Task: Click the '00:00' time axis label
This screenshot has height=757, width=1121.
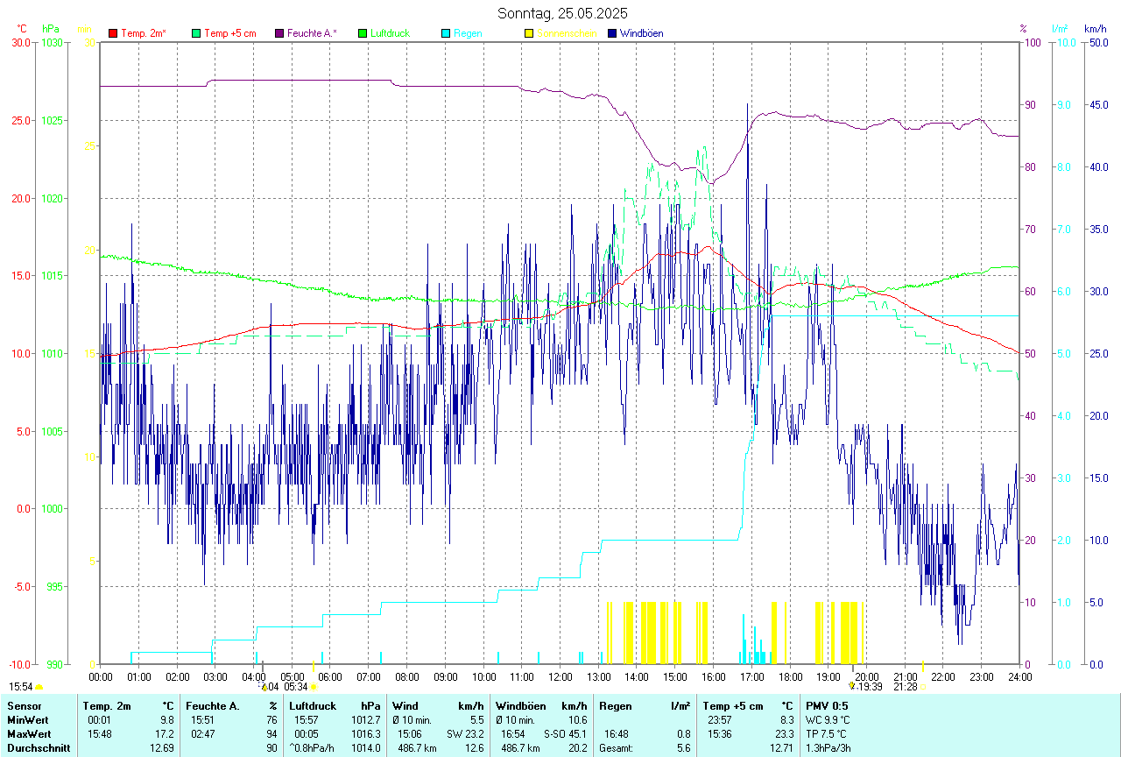Action: coord(101,676)
